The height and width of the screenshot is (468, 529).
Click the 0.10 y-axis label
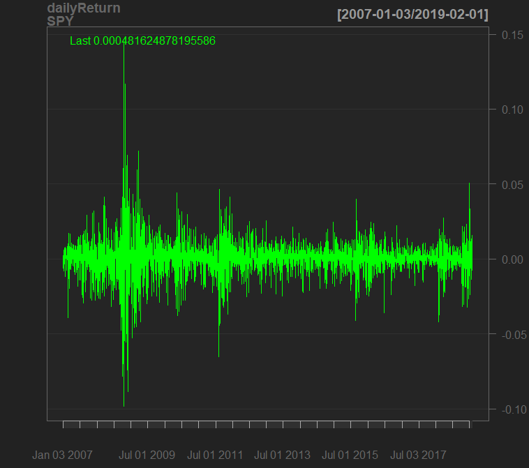(x=513, y=110)
